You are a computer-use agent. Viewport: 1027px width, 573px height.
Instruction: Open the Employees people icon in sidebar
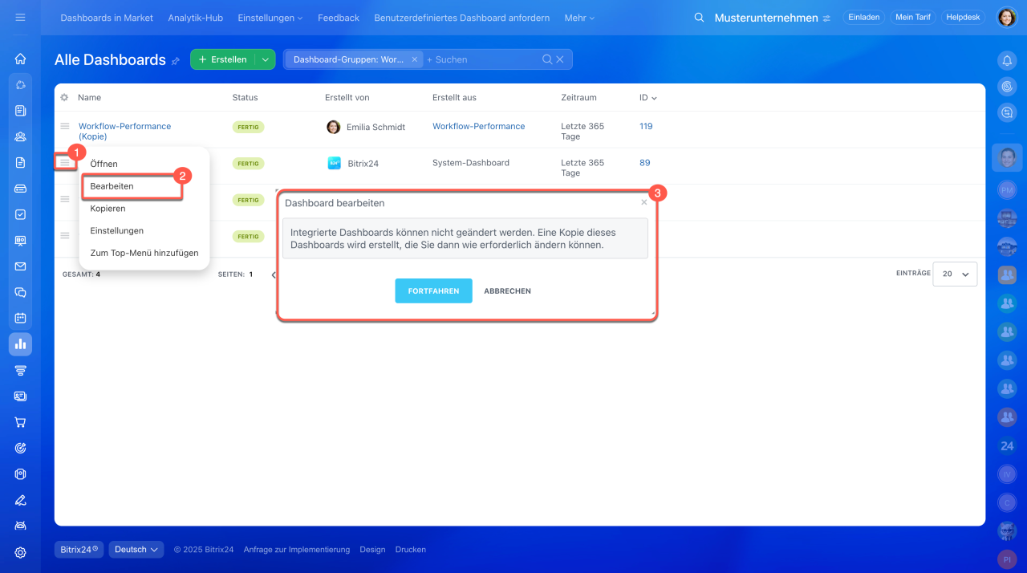tap(20, 136)
